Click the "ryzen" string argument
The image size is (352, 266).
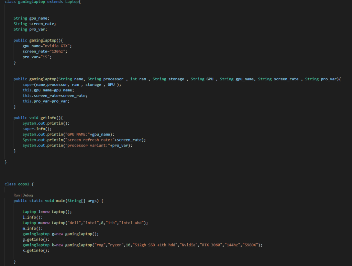[x=115, y=245]
